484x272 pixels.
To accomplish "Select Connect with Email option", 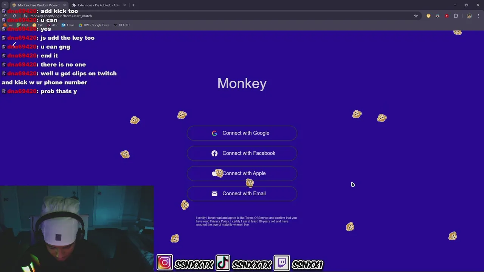I will (x=242, y=193).
